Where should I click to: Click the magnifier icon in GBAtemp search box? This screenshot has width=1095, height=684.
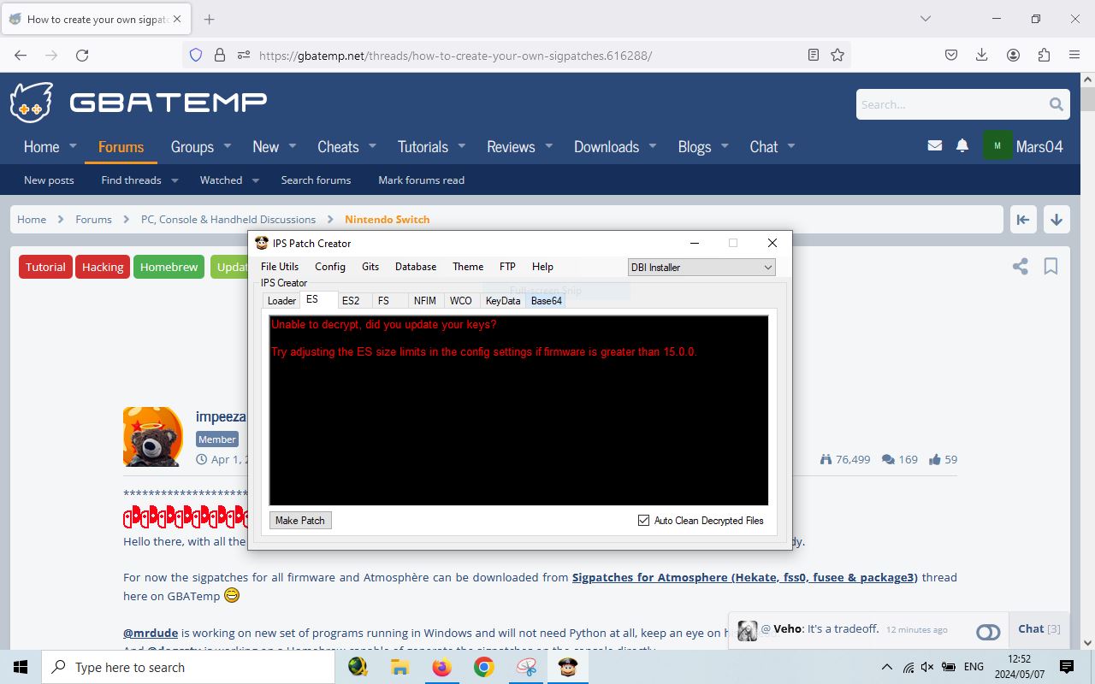1057,104
